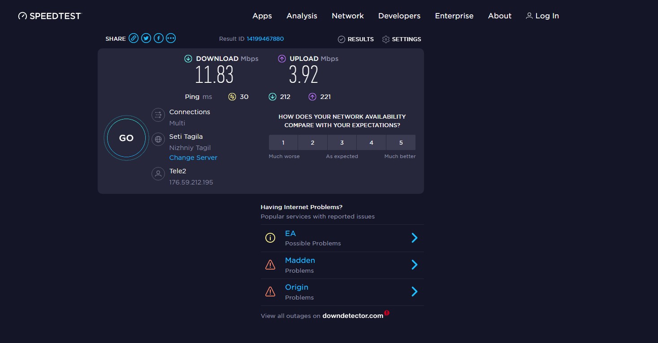Click the globe server icon
This screenshot has height=343, width=658.
158,139
